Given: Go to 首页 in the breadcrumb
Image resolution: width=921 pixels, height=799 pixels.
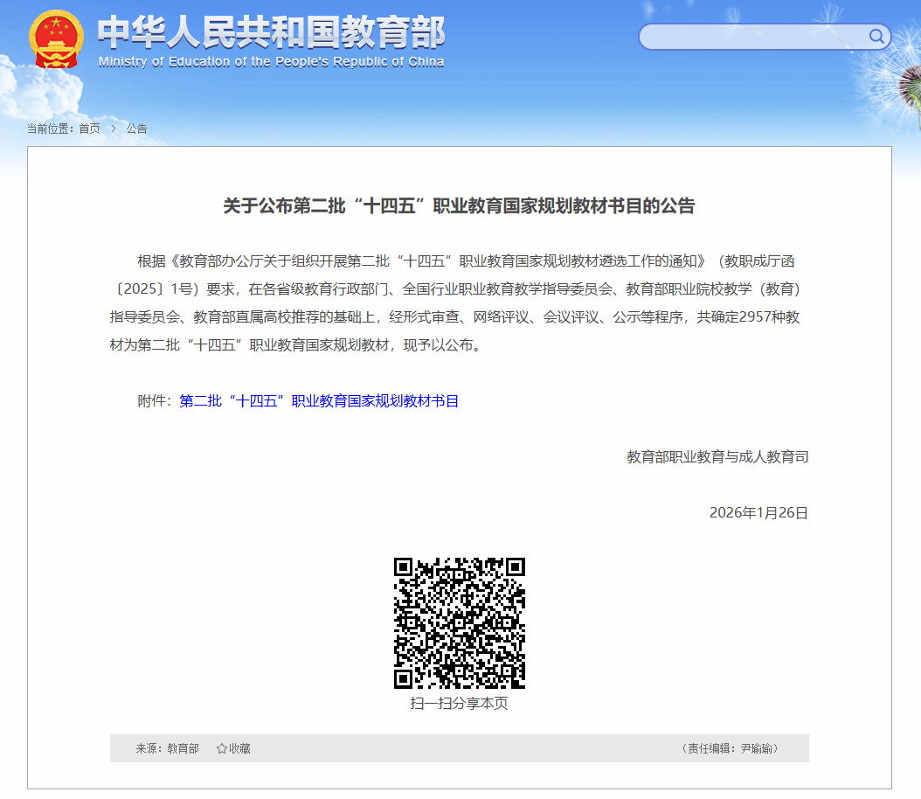Looking at the screenshot, I should (x=89, y=129).
